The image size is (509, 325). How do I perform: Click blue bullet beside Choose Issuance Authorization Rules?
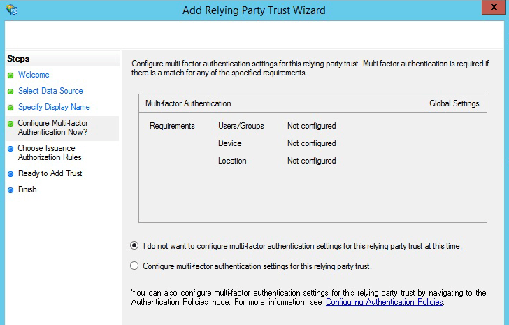[10, 149]
